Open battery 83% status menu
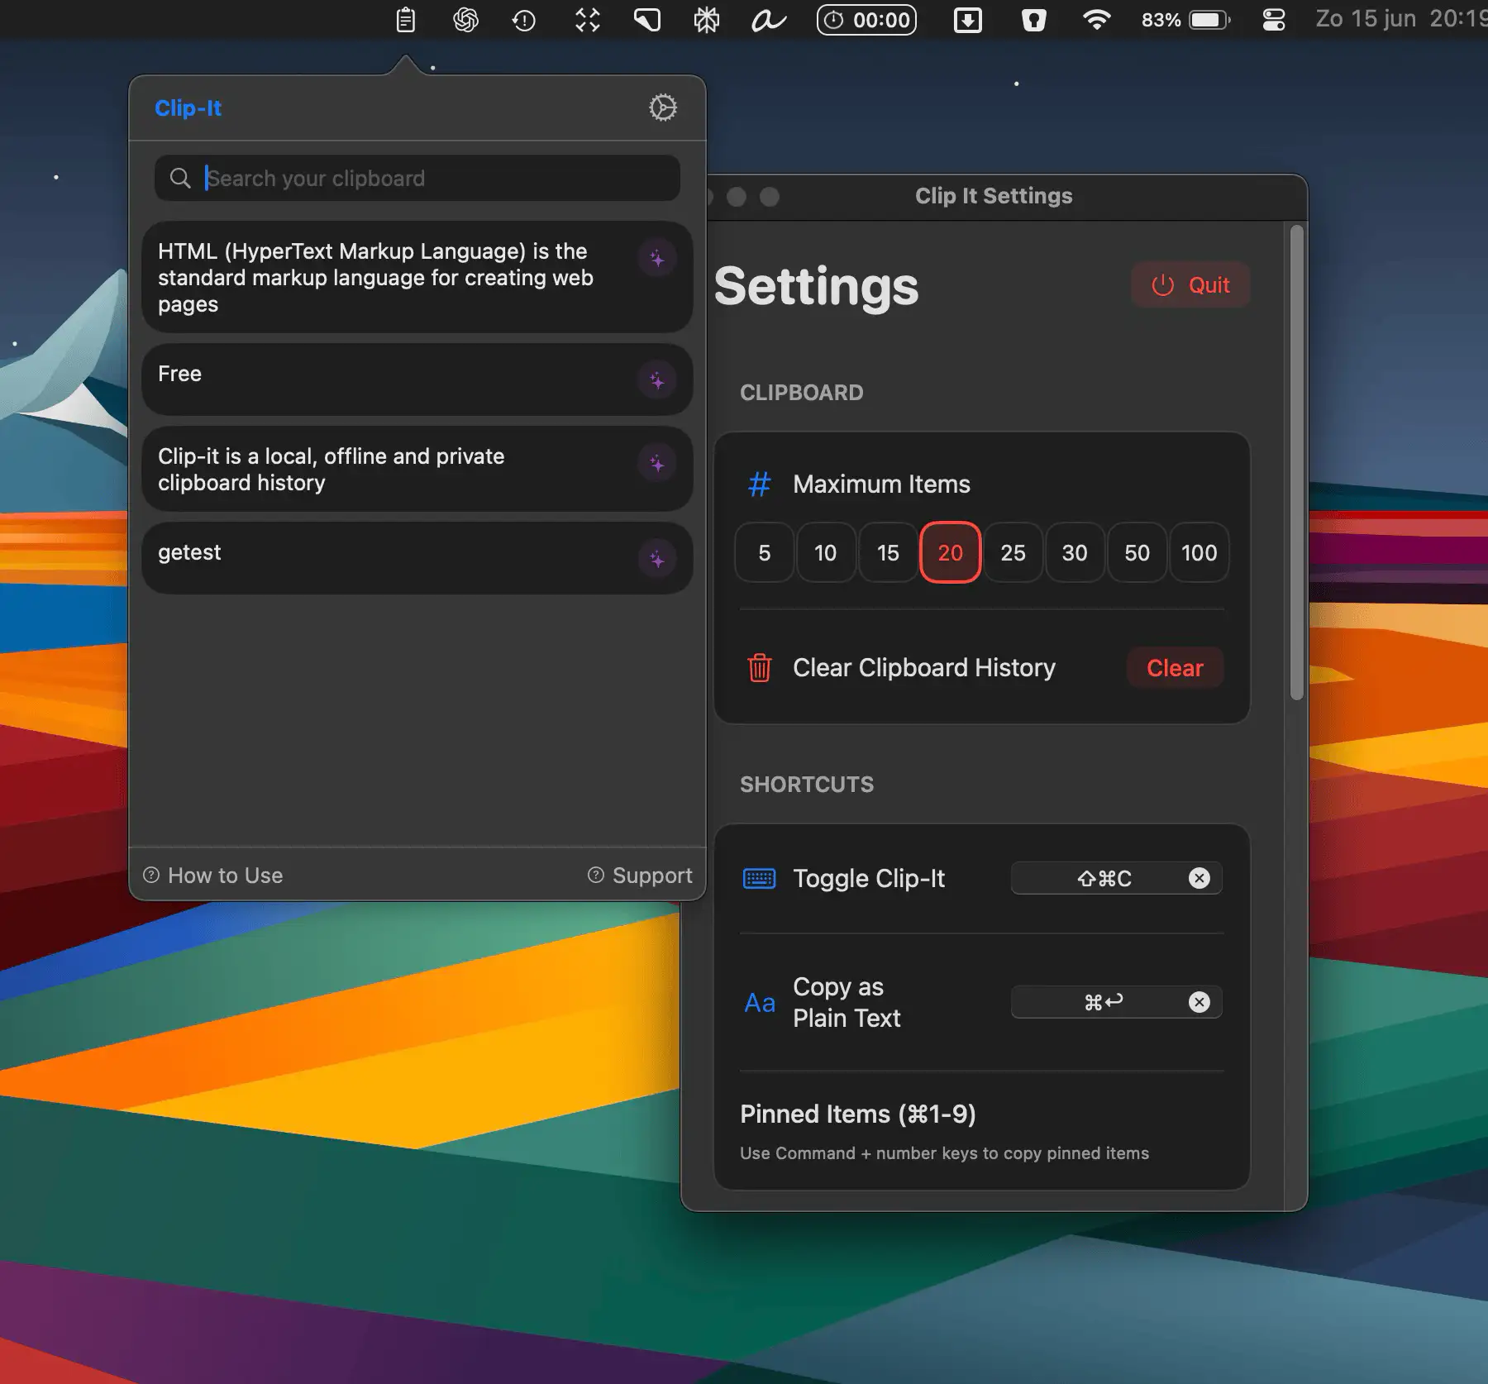Screen dimensions: 1488x1384 [1186, 20]
